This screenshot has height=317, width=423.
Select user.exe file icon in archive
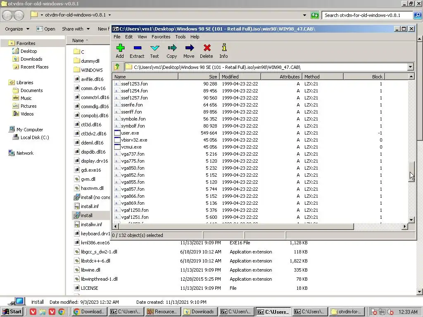pyautogui.click(x=117, y=133)
